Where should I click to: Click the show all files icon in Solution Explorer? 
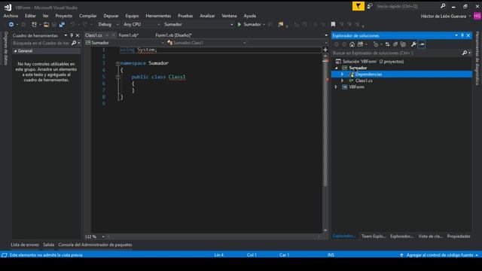click(x=404, y=44)
